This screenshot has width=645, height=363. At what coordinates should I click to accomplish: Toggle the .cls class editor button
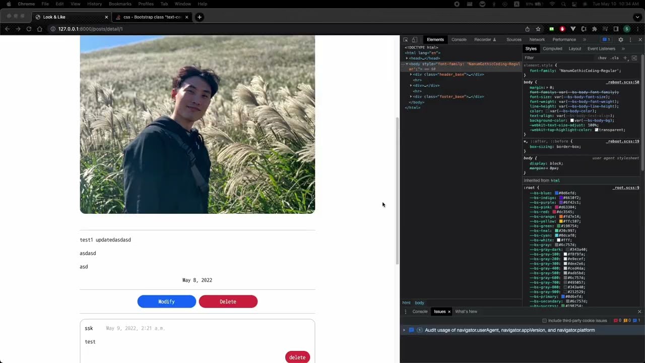pos(615,58)
